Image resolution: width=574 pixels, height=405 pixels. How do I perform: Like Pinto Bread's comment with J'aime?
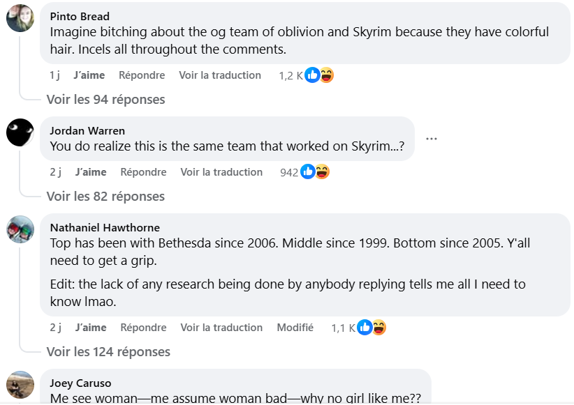[x=89, y=75]
